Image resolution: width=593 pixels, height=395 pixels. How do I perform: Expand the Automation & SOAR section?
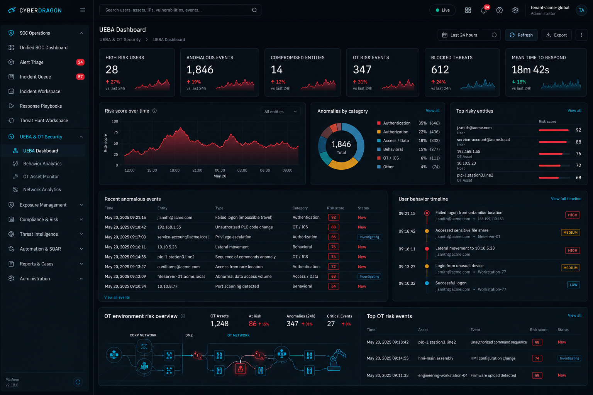click(x=81, y=249)
